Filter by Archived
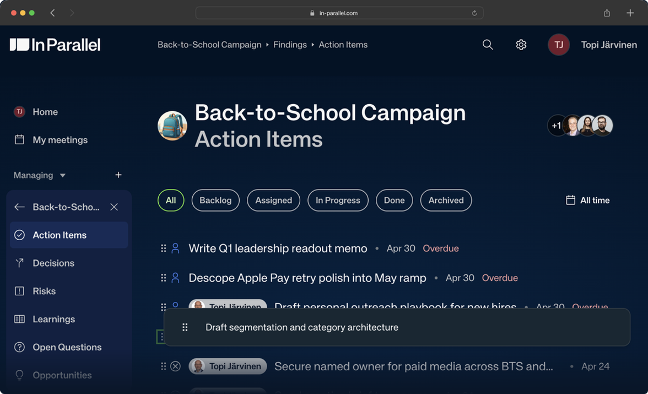The height and width of the screenshot is (394, 648). pos(446,200)
